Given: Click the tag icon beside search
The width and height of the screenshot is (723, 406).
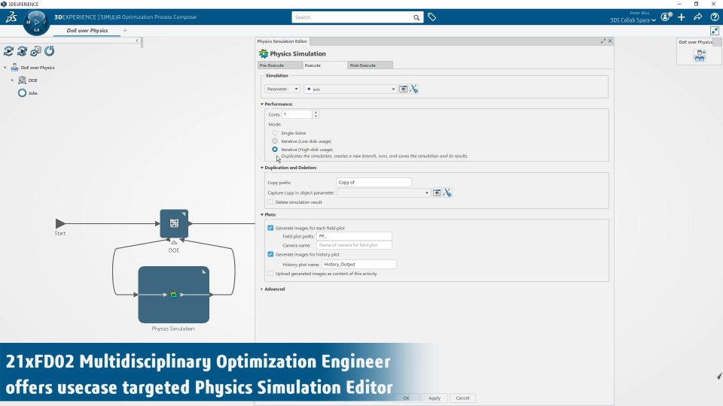Looking at the screenshot, I should click(432, 17).
